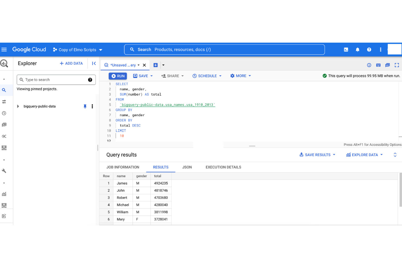Screen dimensions: 402x268
Task: Open the EXECUTION DETAILS tab
Action: pyautogui.click(x=223, y=167)
